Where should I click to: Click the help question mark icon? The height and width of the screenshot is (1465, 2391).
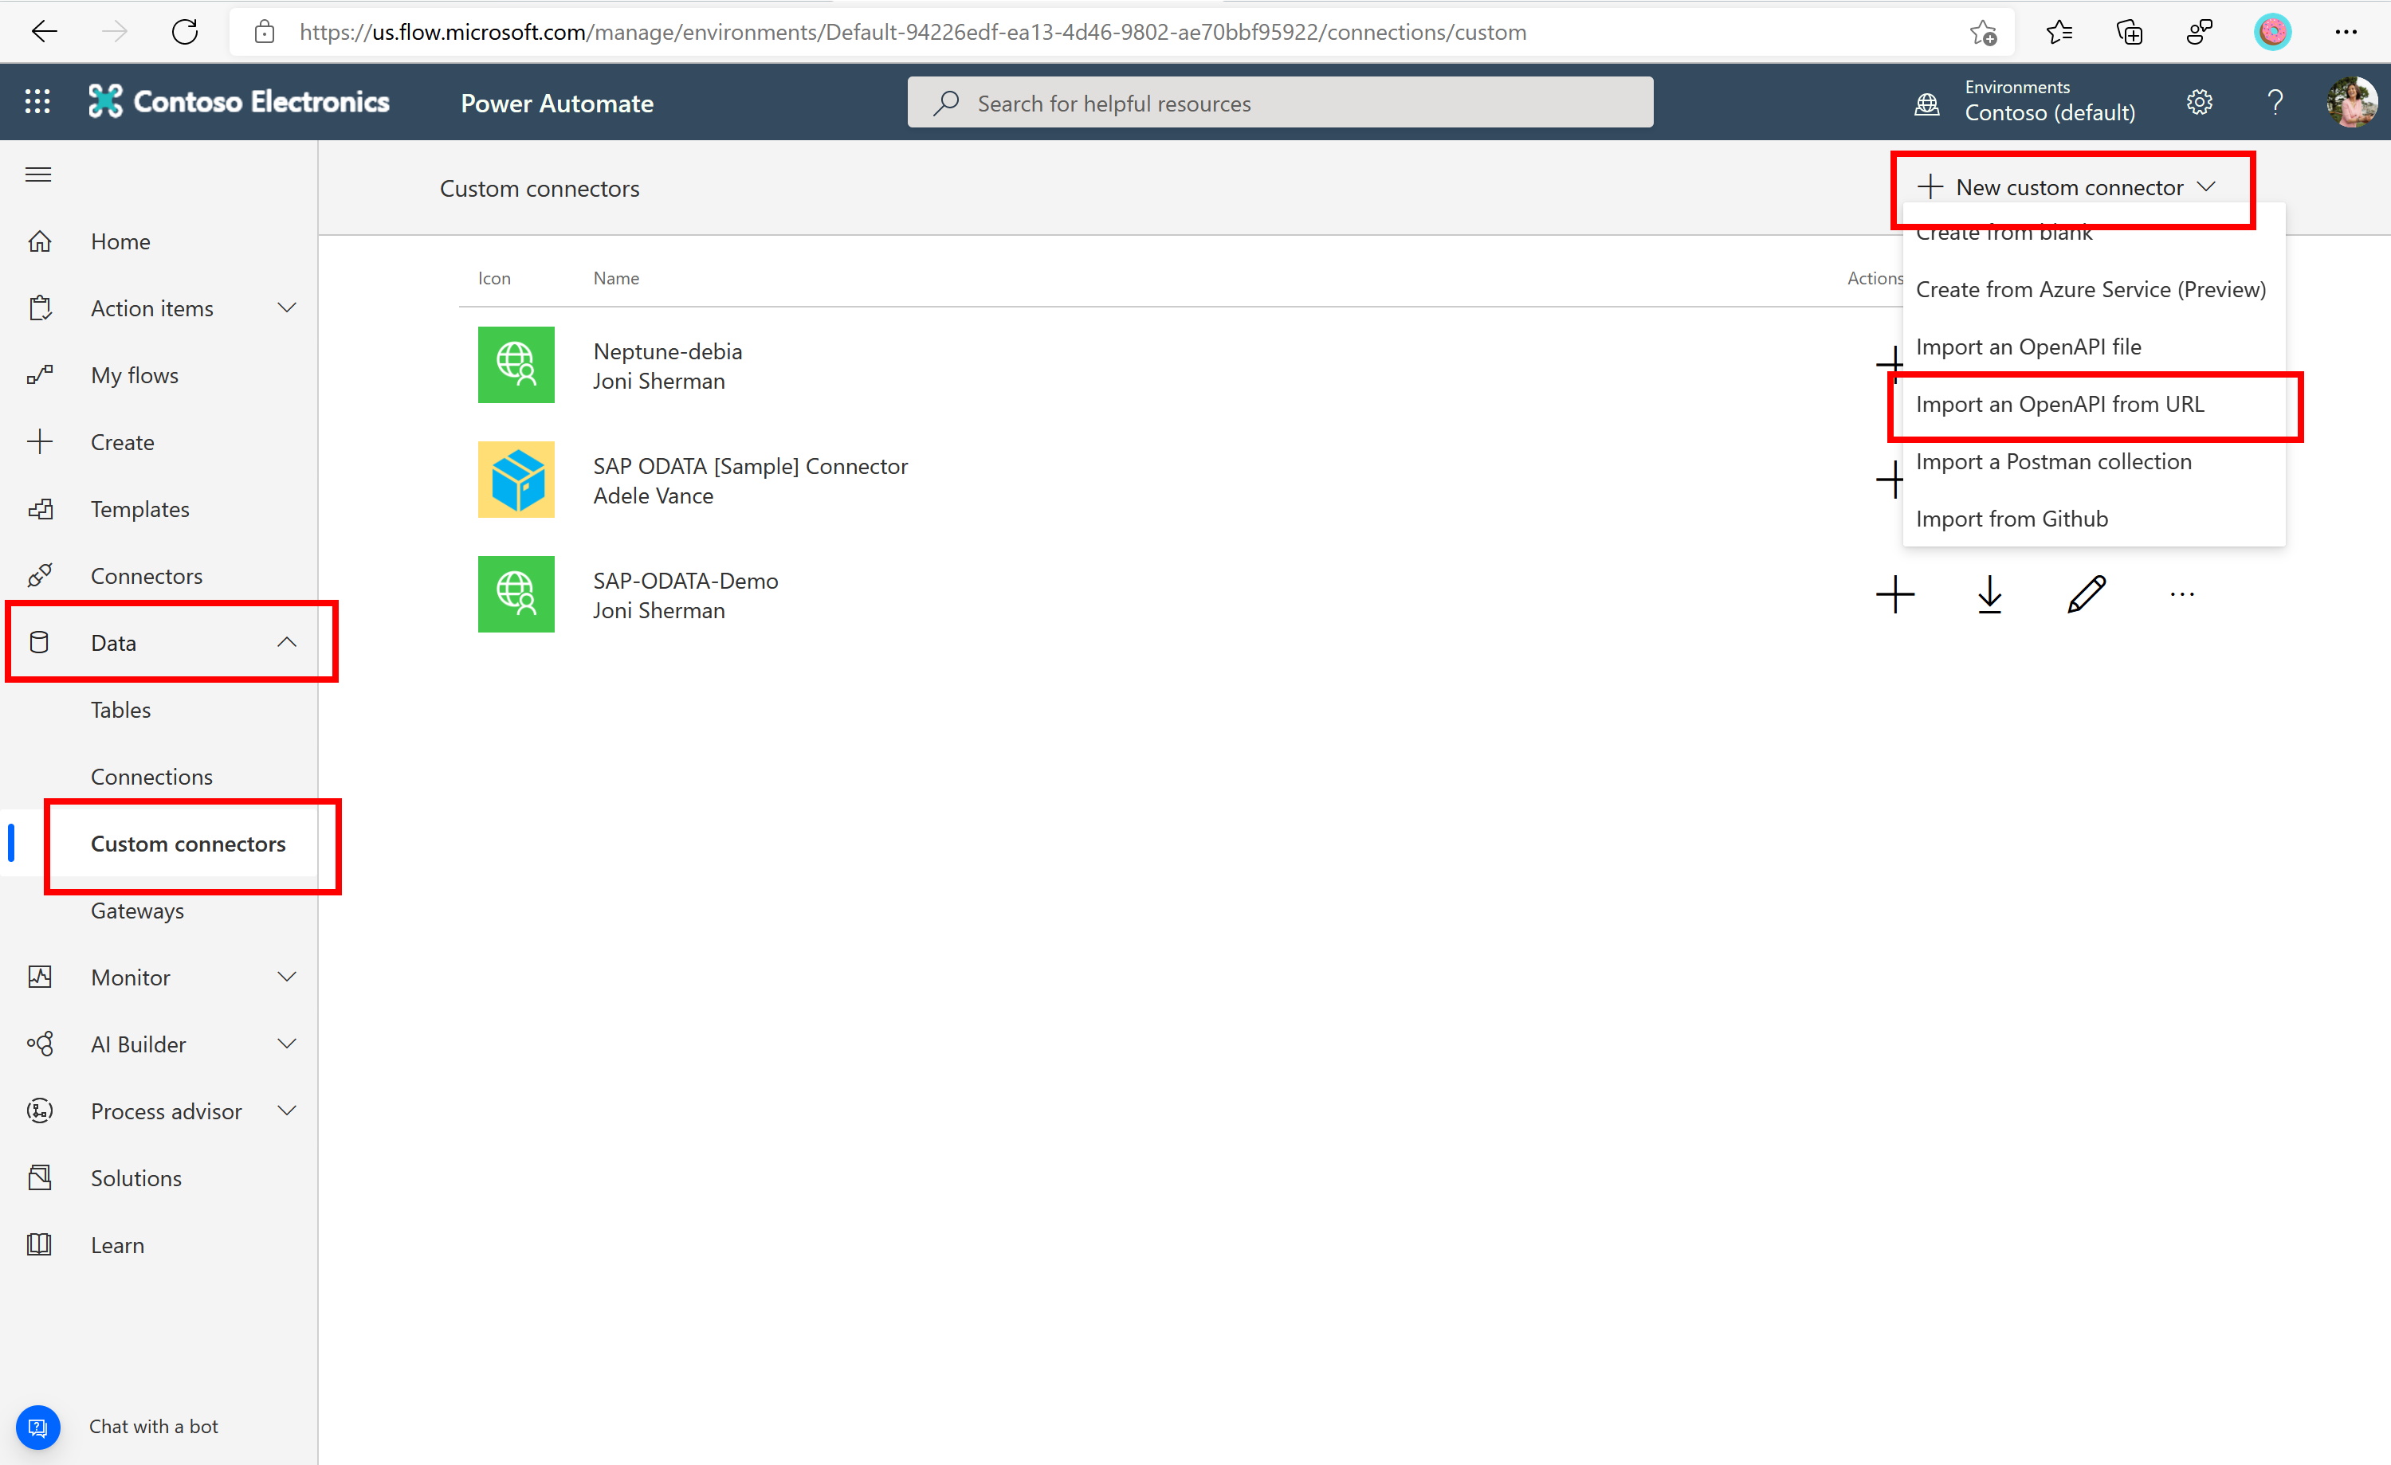tap(2275, 102)
